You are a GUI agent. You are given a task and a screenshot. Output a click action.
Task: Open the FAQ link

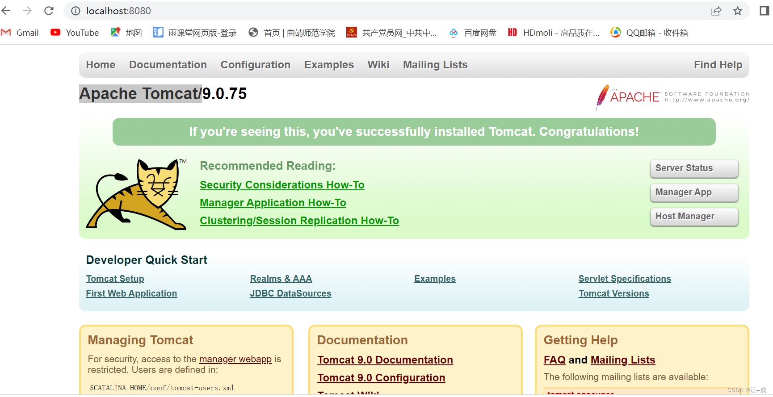555,360
